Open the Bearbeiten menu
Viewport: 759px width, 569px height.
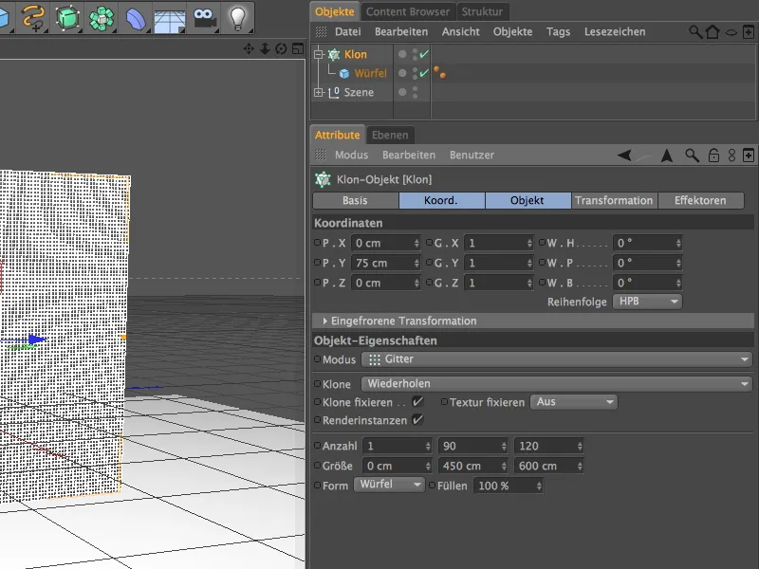coord(401,31)
